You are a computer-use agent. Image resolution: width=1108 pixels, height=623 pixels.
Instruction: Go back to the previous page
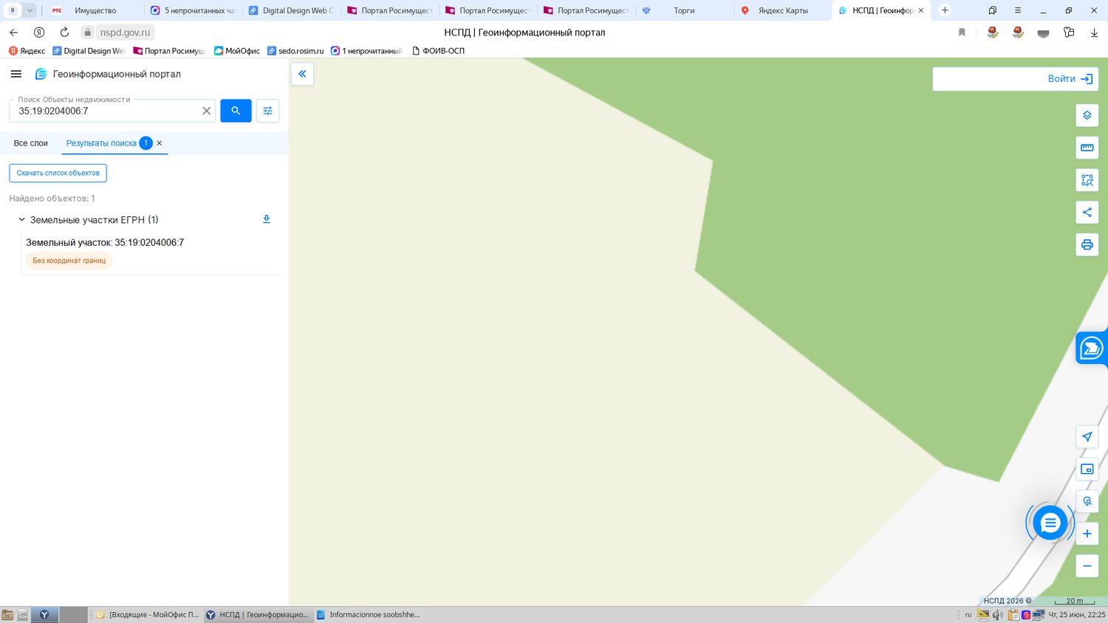coord(14,32)
